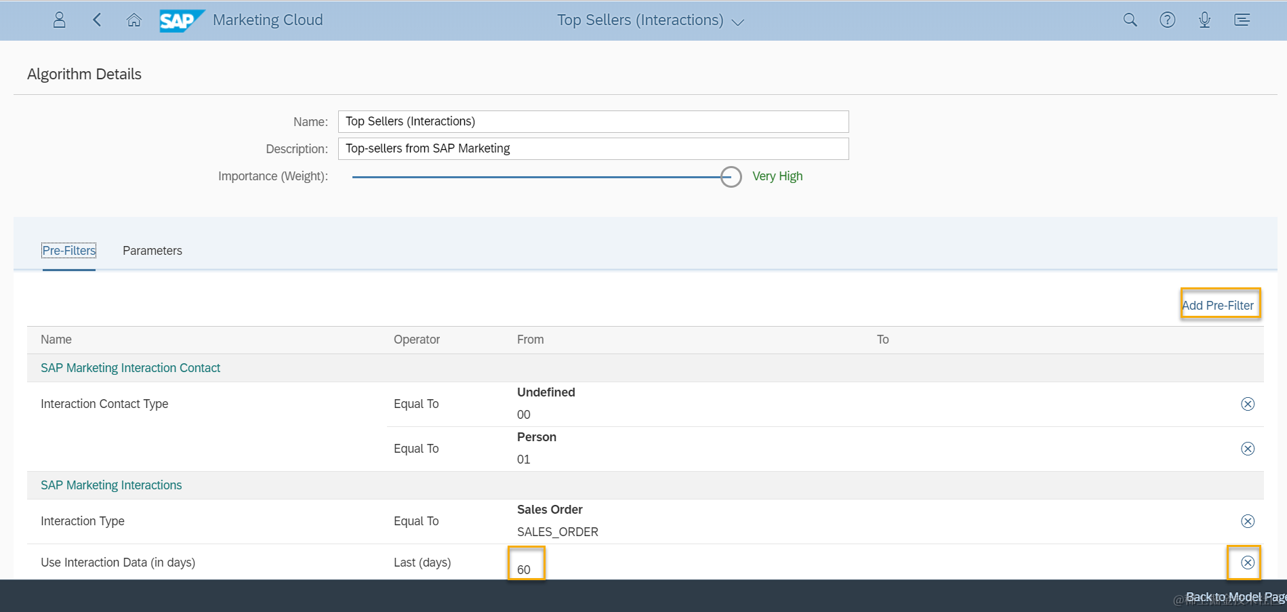This screenshot has width=1287, height=612.
Task: Click the SAP Marketing Interaction Contact group header
Action: pyautogui.click(x=130, y=368)
